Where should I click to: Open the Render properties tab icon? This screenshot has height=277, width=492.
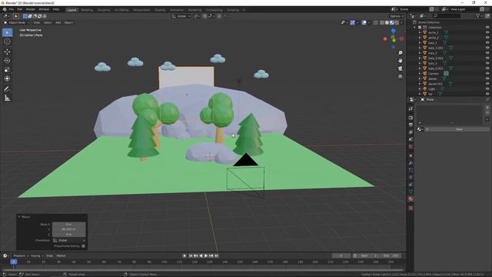tap(411, 118)
